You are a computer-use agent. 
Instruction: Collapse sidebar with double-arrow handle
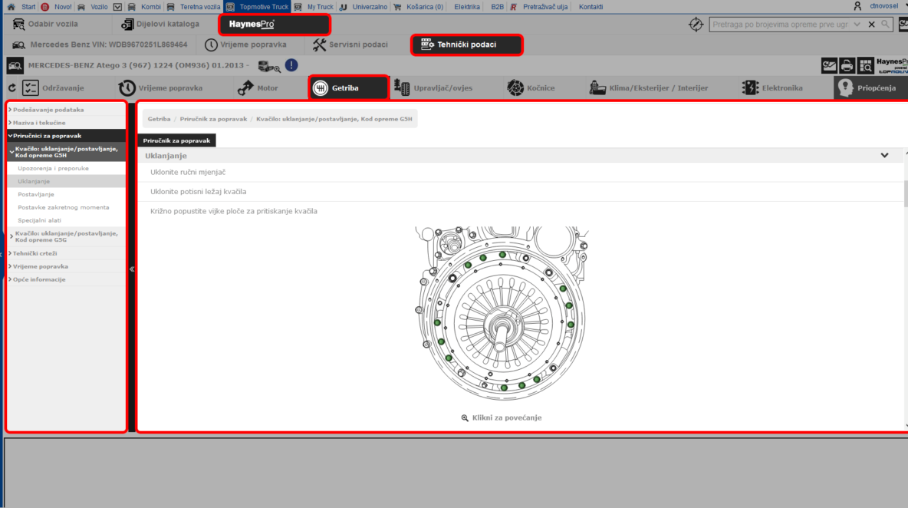132,269
